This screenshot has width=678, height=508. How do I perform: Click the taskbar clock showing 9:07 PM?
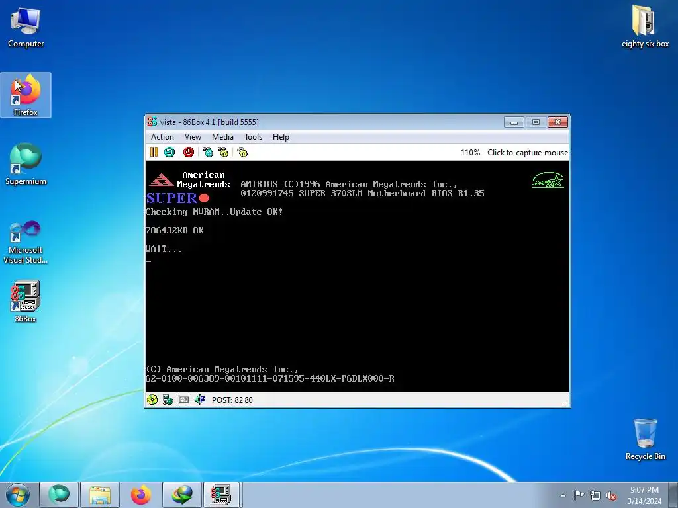pyautogui.click(x=644, y=495)
